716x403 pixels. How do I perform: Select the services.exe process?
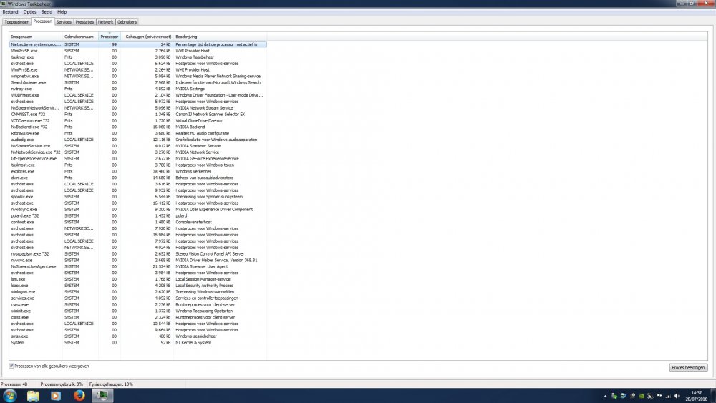point(138,298)
